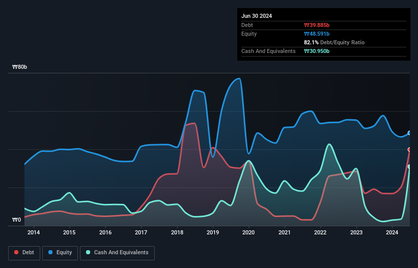This screenshot has height=268, width=418.
Task: Toggle the Debt series legend button
Action: click(x=24, y=253)
